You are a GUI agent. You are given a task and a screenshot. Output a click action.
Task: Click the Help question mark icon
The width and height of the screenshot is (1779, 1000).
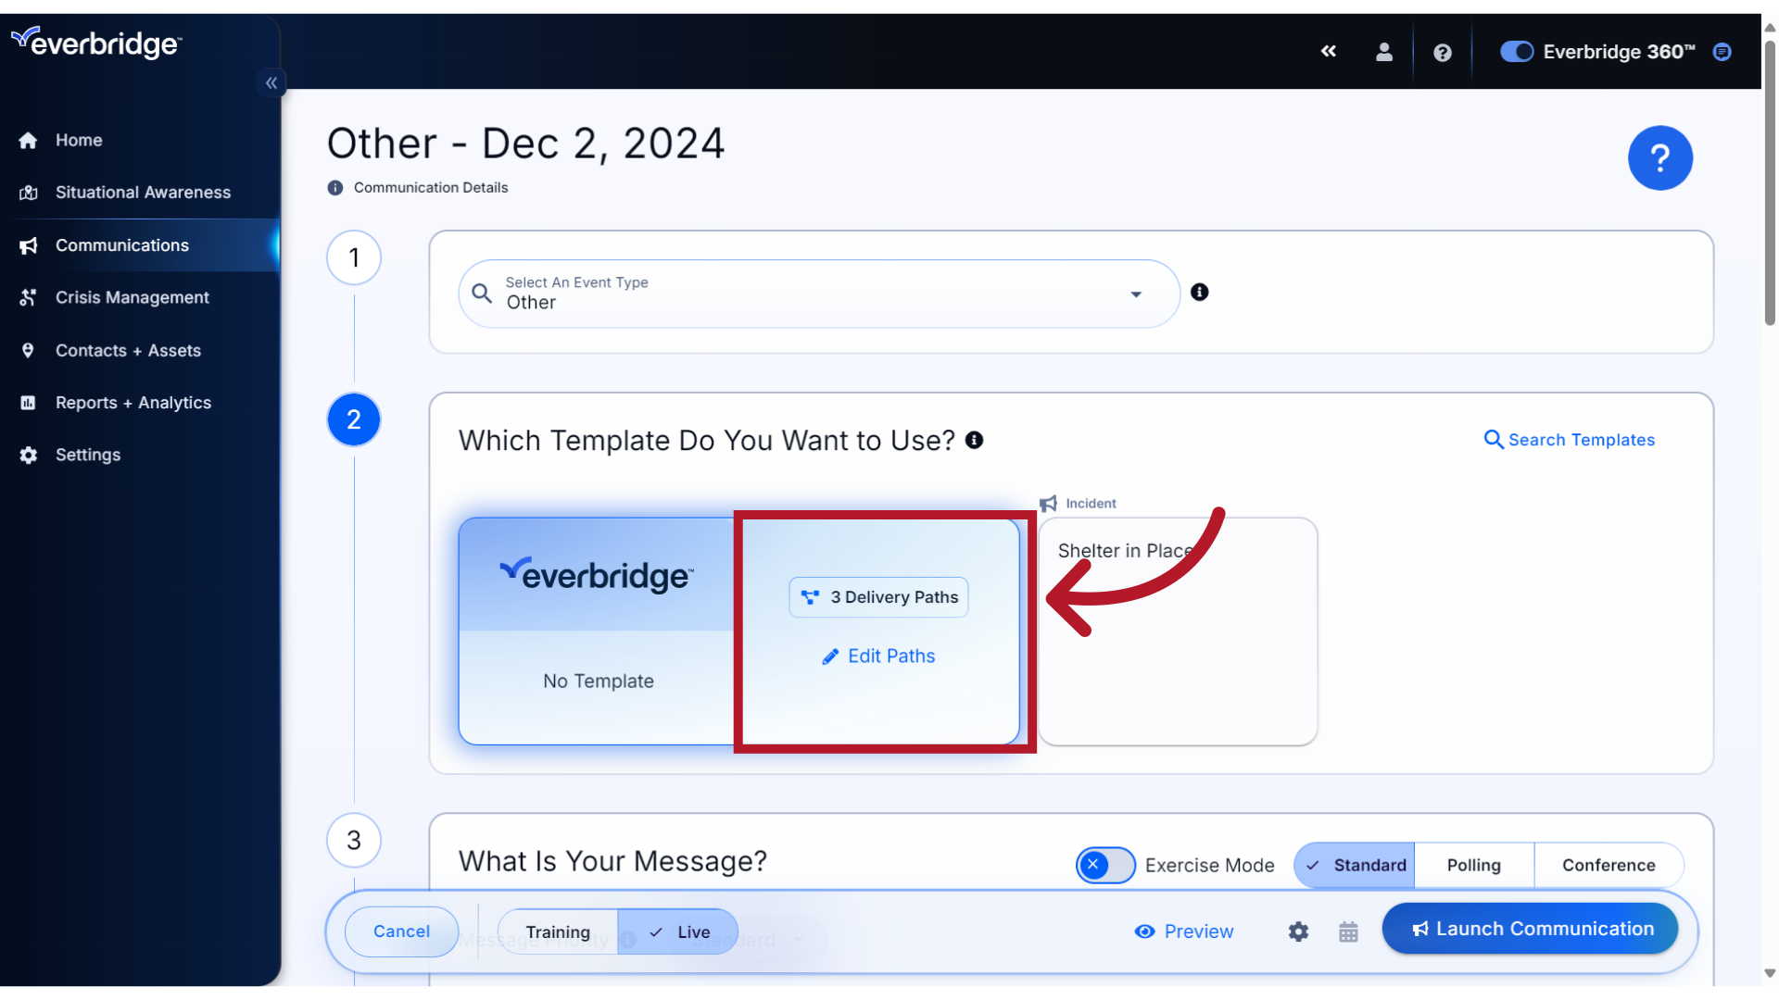pyautogui.click(x=1441, y=51)
